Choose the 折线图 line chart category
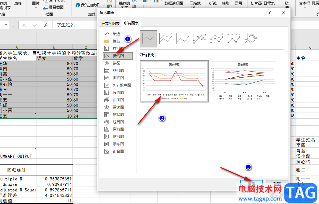This screenshot has width=319, height=204. tap(118, 56)
